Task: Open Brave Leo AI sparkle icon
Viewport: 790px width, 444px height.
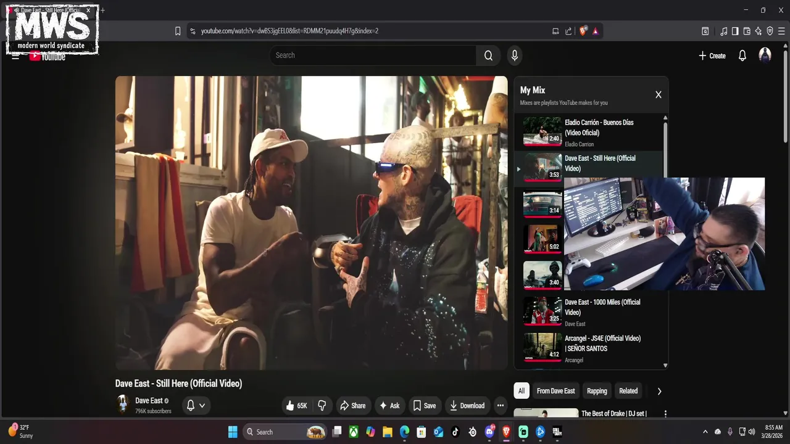Action: 758,31
